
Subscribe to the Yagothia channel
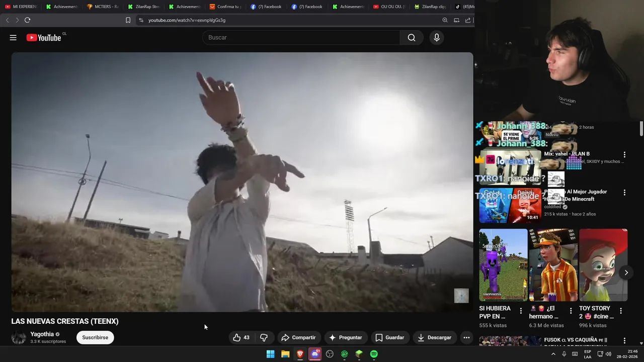click(95, 337)
